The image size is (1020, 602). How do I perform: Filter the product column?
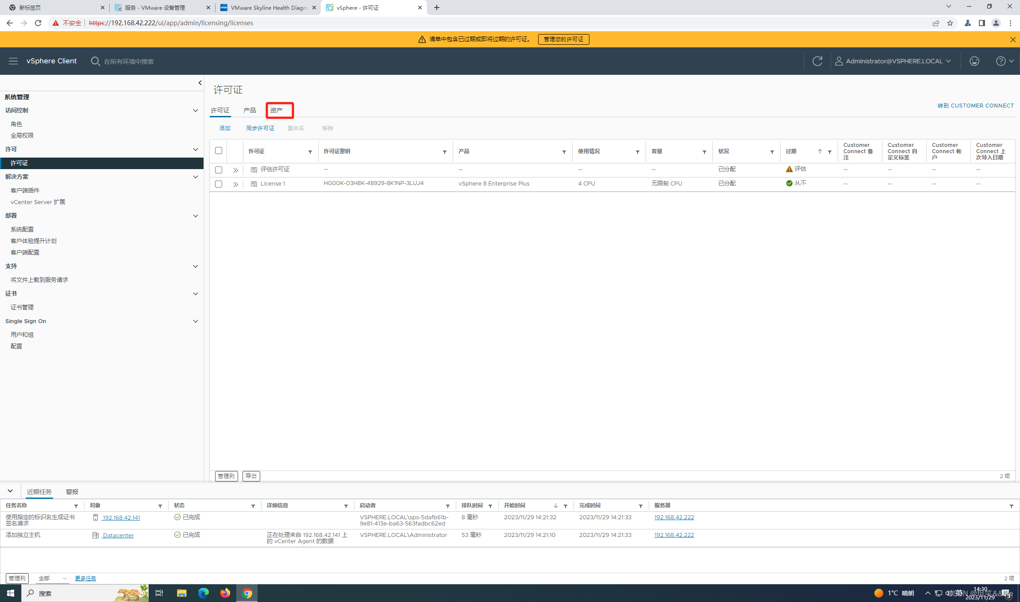(x=564, y=152)
